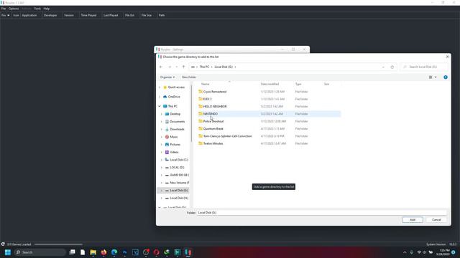
Task: Expand the Quick access tree node
Action: pyautogui.click(x=160, y=87)
